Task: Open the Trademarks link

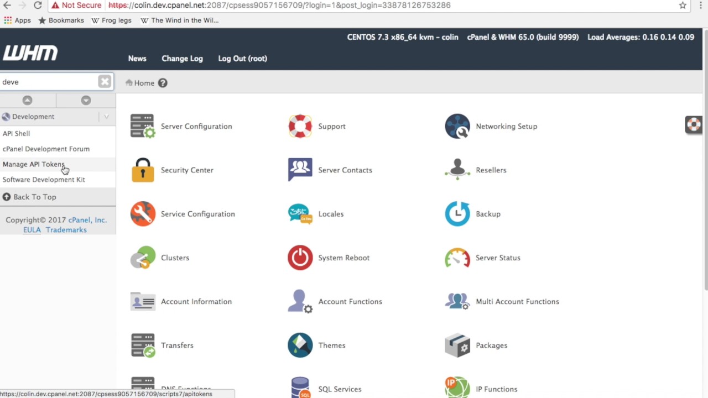Action: click(66, 230)
